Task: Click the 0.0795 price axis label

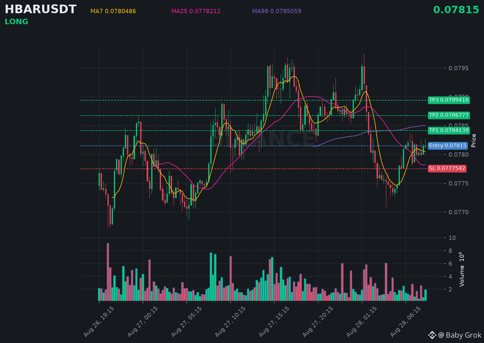Action: [459, 68]
